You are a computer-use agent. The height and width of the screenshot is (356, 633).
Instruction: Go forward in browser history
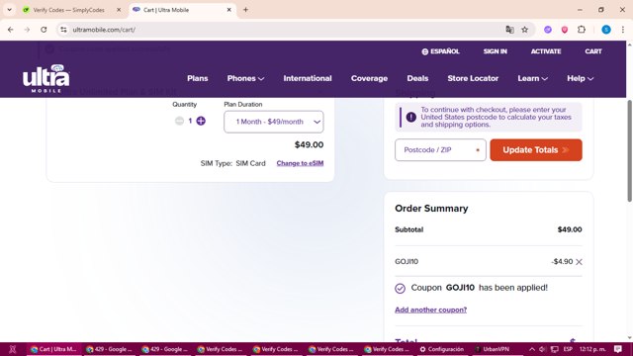[x=27, y=30]
